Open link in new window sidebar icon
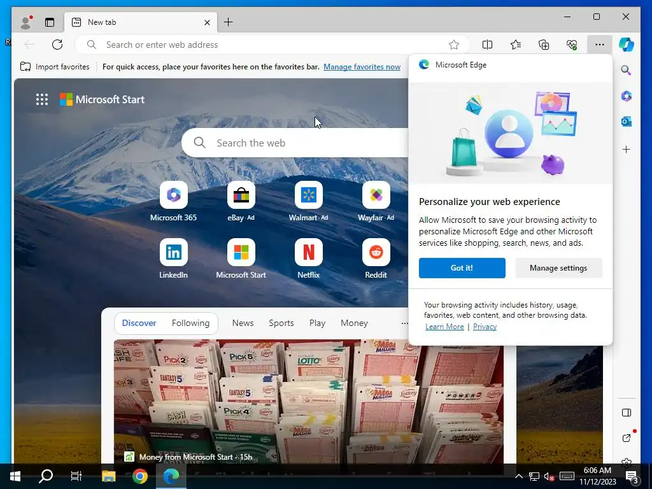The width and height of the screenshot is (652, 489). 627,438
